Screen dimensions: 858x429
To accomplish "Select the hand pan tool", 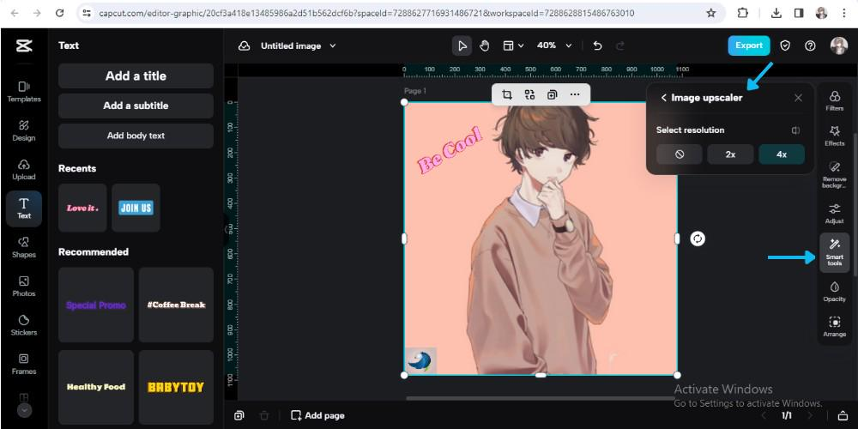I will [x=484, y=46].
